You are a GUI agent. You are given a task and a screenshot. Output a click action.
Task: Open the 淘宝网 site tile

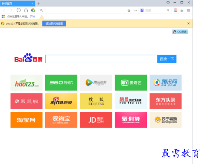click(27, 120)
